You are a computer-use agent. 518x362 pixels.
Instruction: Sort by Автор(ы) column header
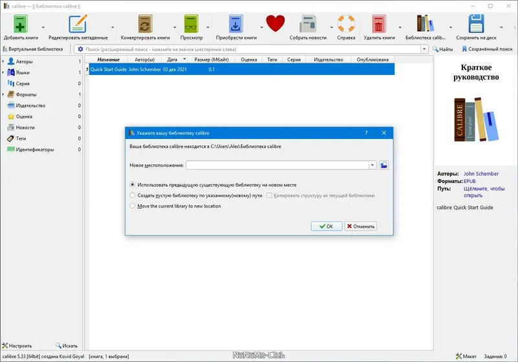144,59
